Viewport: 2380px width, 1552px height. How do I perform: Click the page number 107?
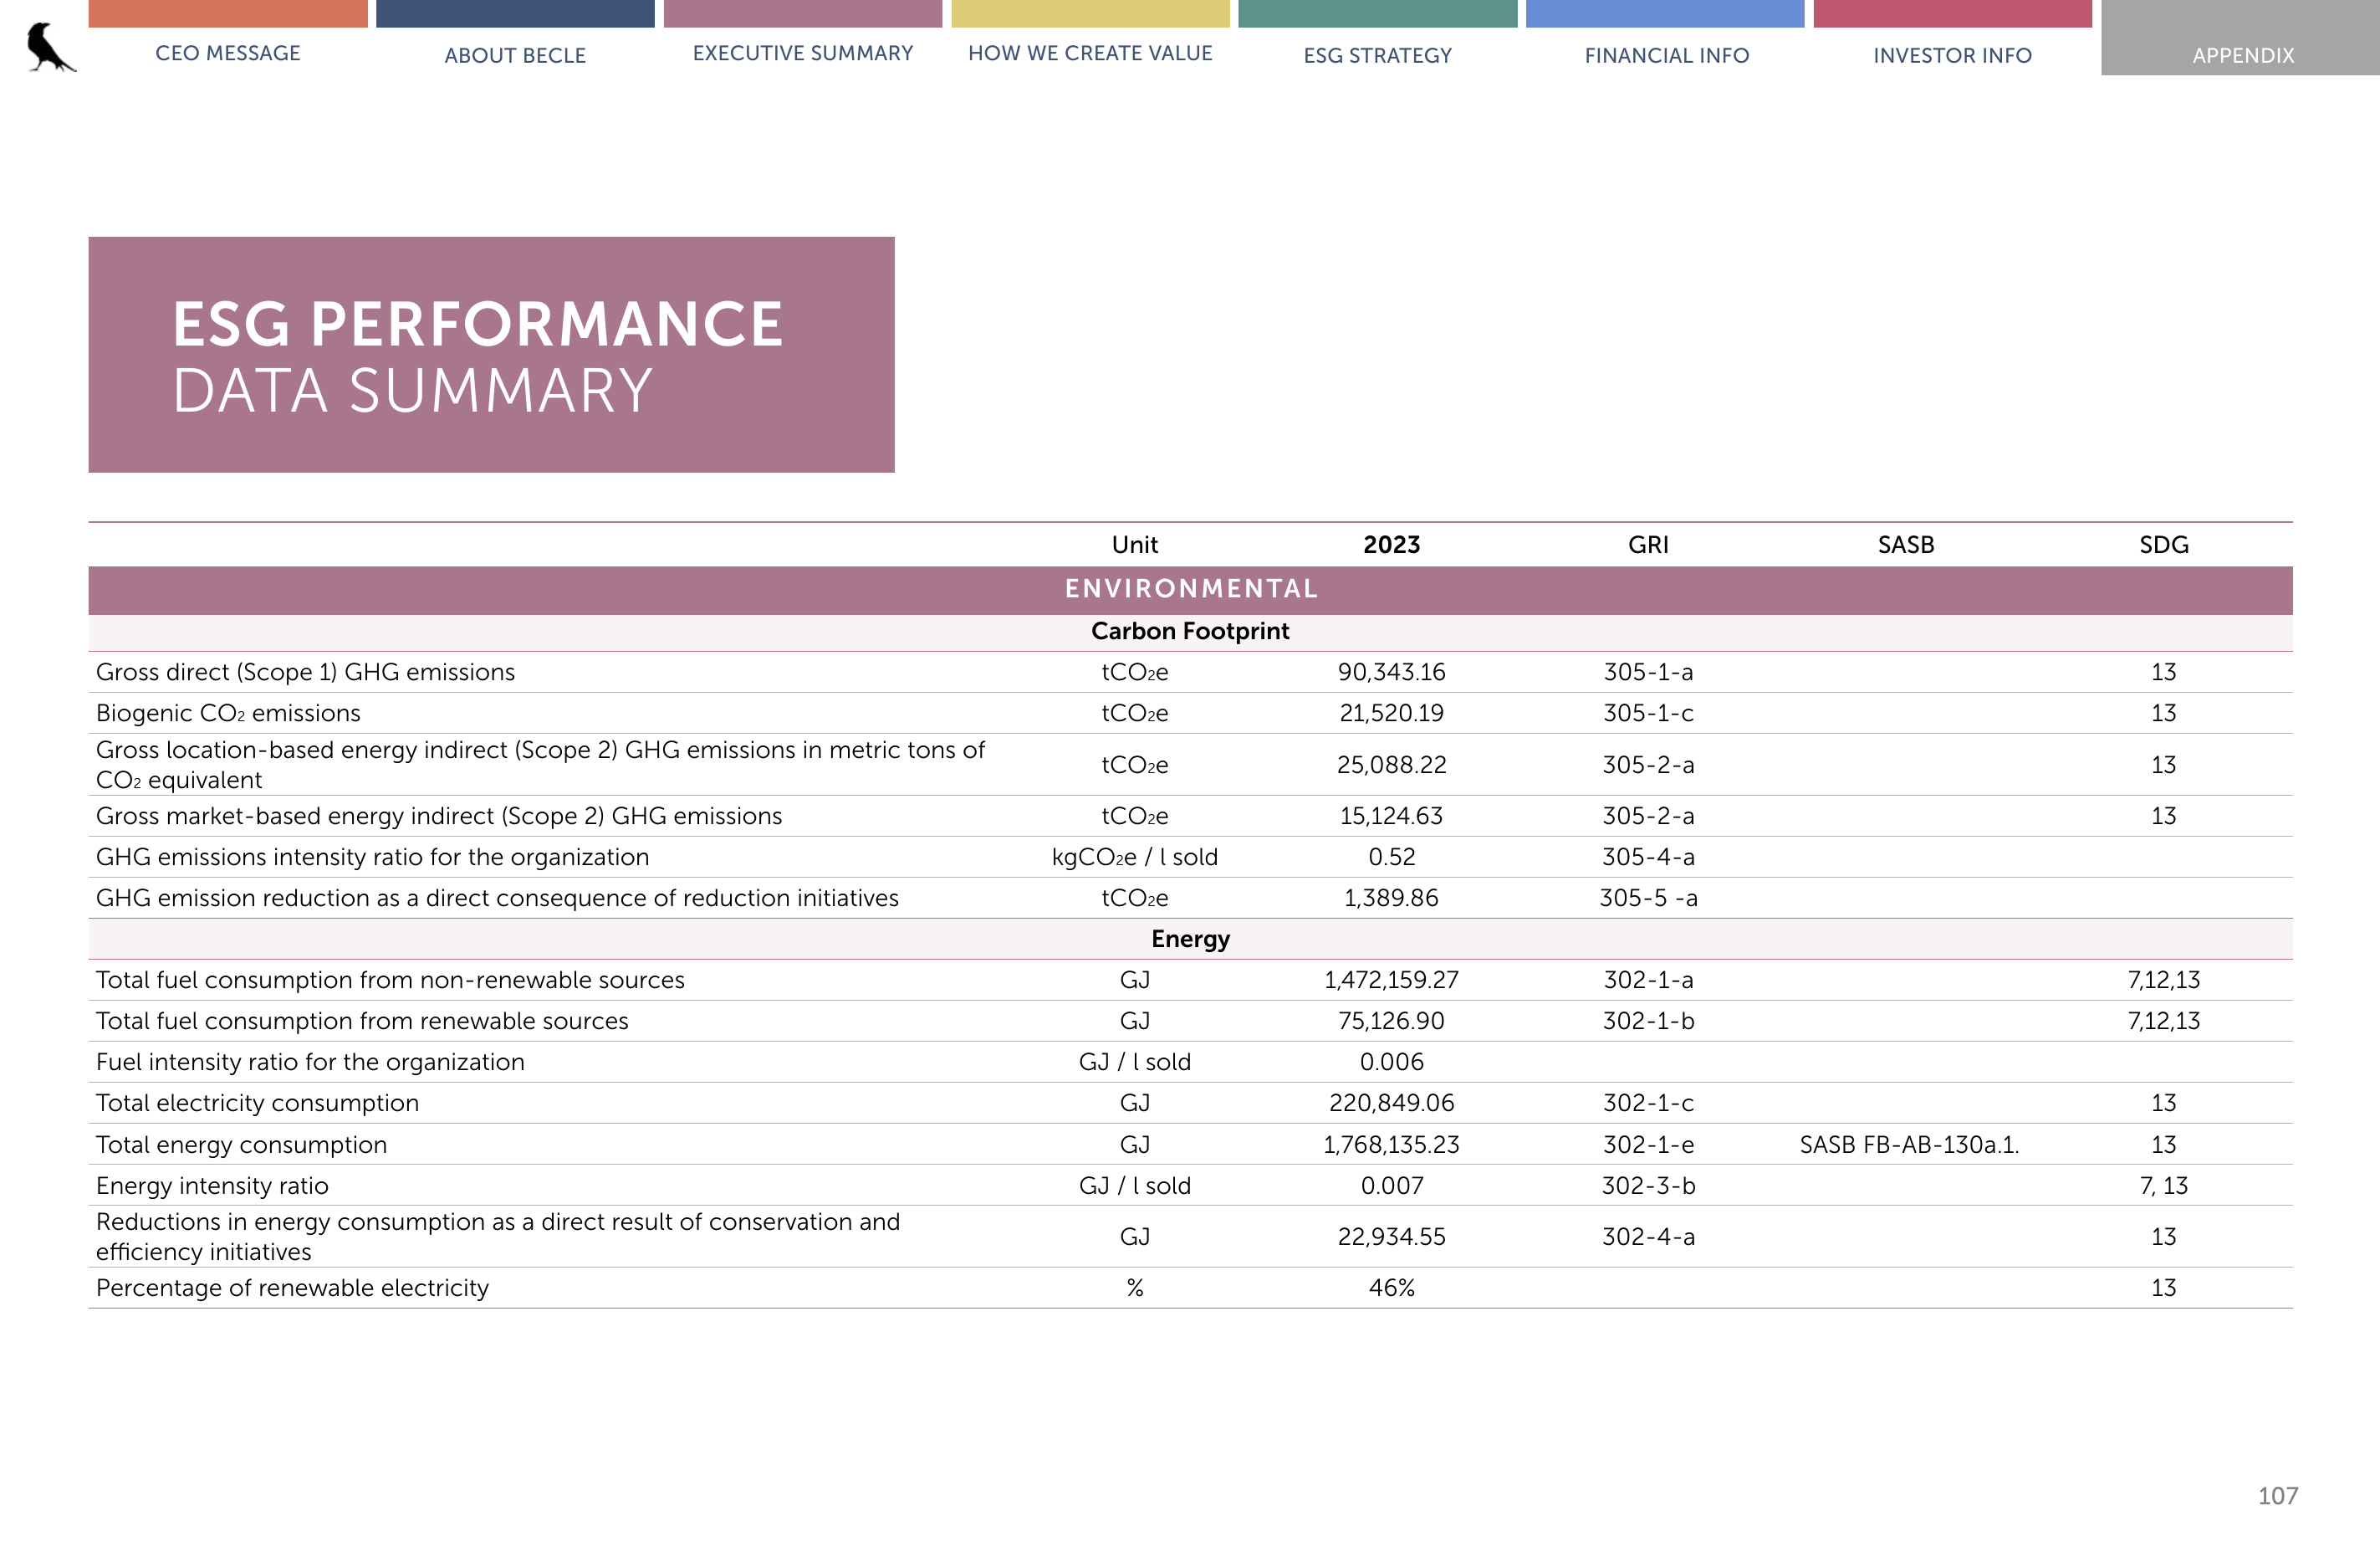(x=2278, y=1497)
